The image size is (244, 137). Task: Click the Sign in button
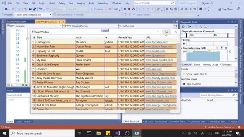click(207, 3)
